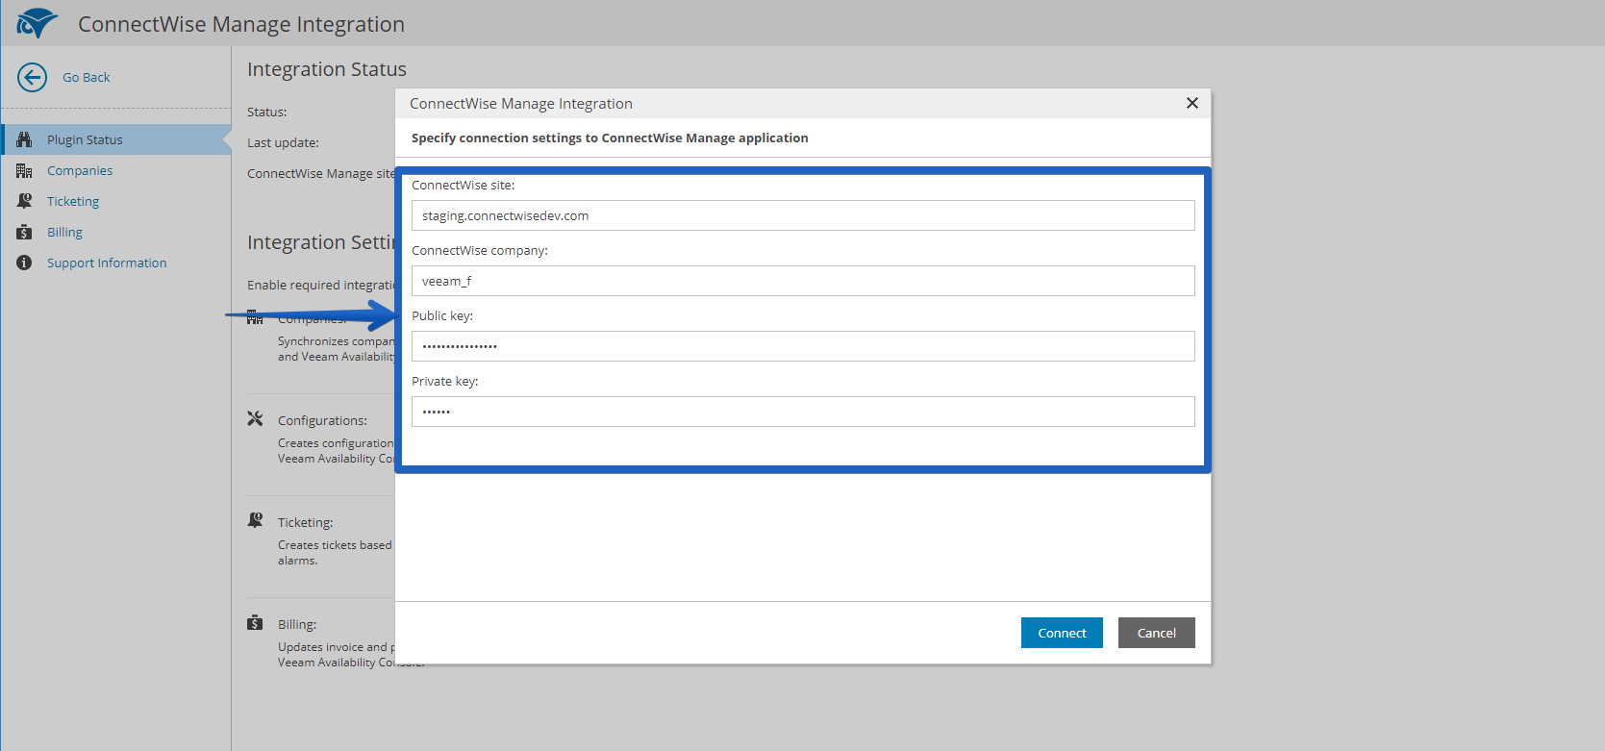
Task: Open the Billing section from the sidebar
Action: coord(64,232)
